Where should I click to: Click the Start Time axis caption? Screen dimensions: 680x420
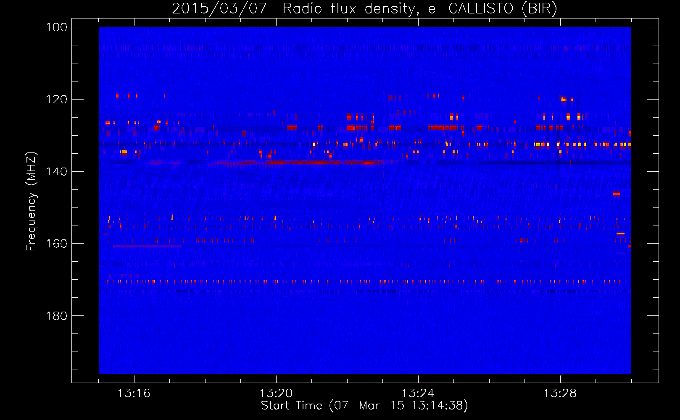[x=364, y=406]
